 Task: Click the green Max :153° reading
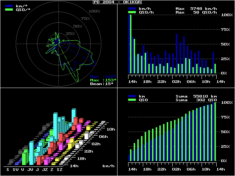pyautogui.click(x=103, y=80)
